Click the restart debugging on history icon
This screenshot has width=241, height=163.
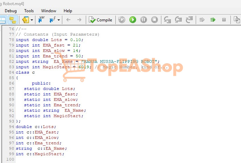click(x=122, y=20)
